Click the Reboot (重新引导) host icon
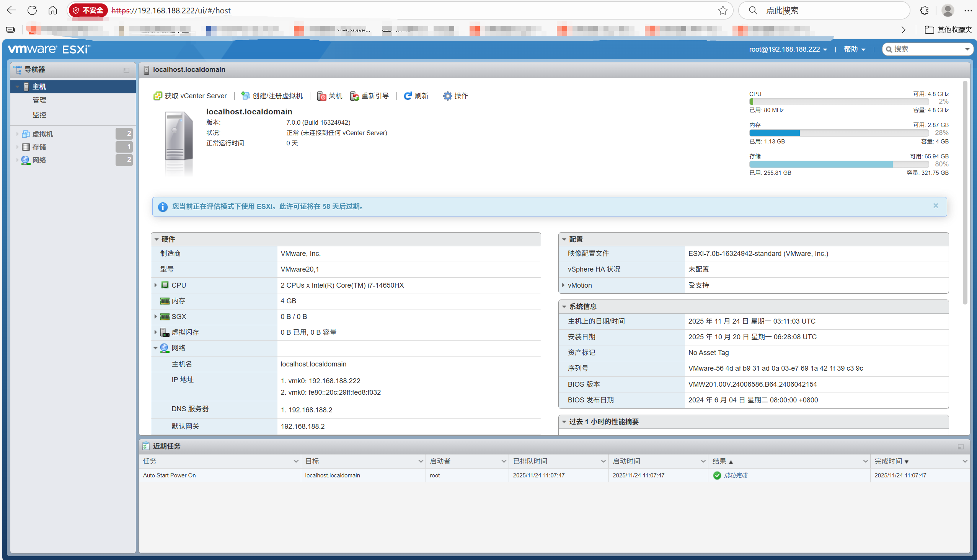The height and width of the screenshot is (560, 977). (354, 96)
